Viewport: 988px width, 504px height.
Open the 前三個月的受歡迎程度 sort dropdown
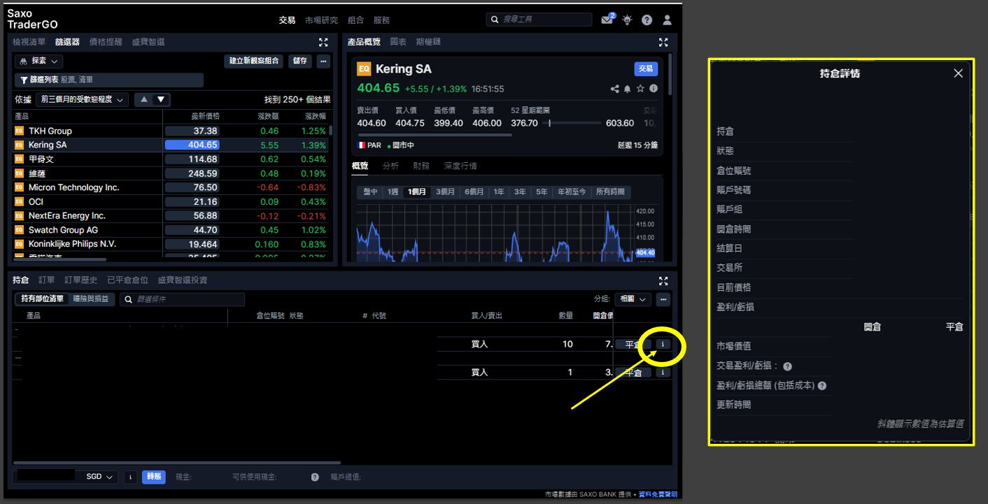(83, 99)
